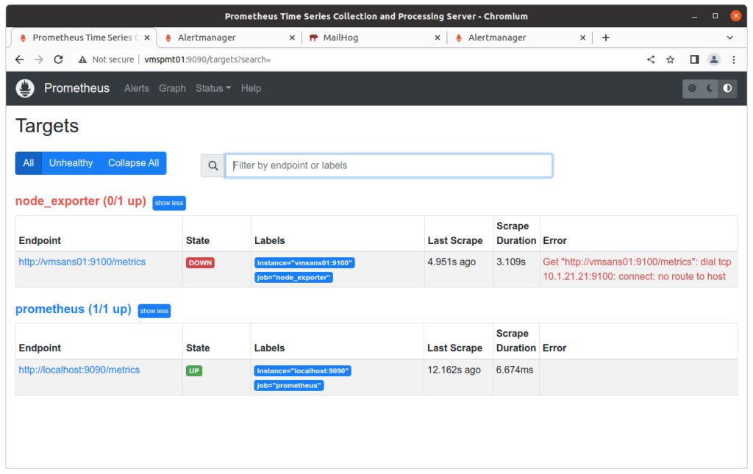Click the DOWN state badge

pos(200,263)
